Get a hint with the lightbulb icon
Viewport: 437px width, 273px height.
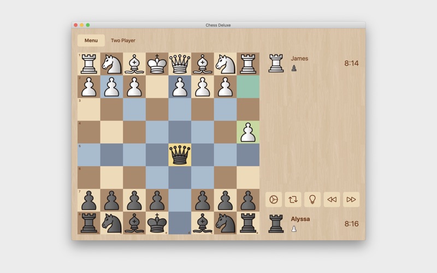[312, 199]
